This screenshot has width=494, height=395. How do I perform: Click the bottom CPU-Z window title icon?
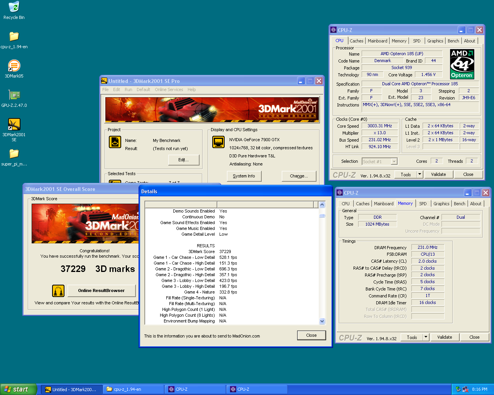pos(340,193)
